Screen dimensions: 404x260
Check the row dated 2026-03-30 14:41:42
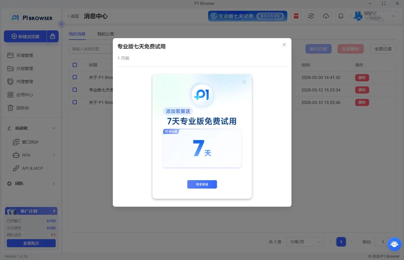[75, 77]
